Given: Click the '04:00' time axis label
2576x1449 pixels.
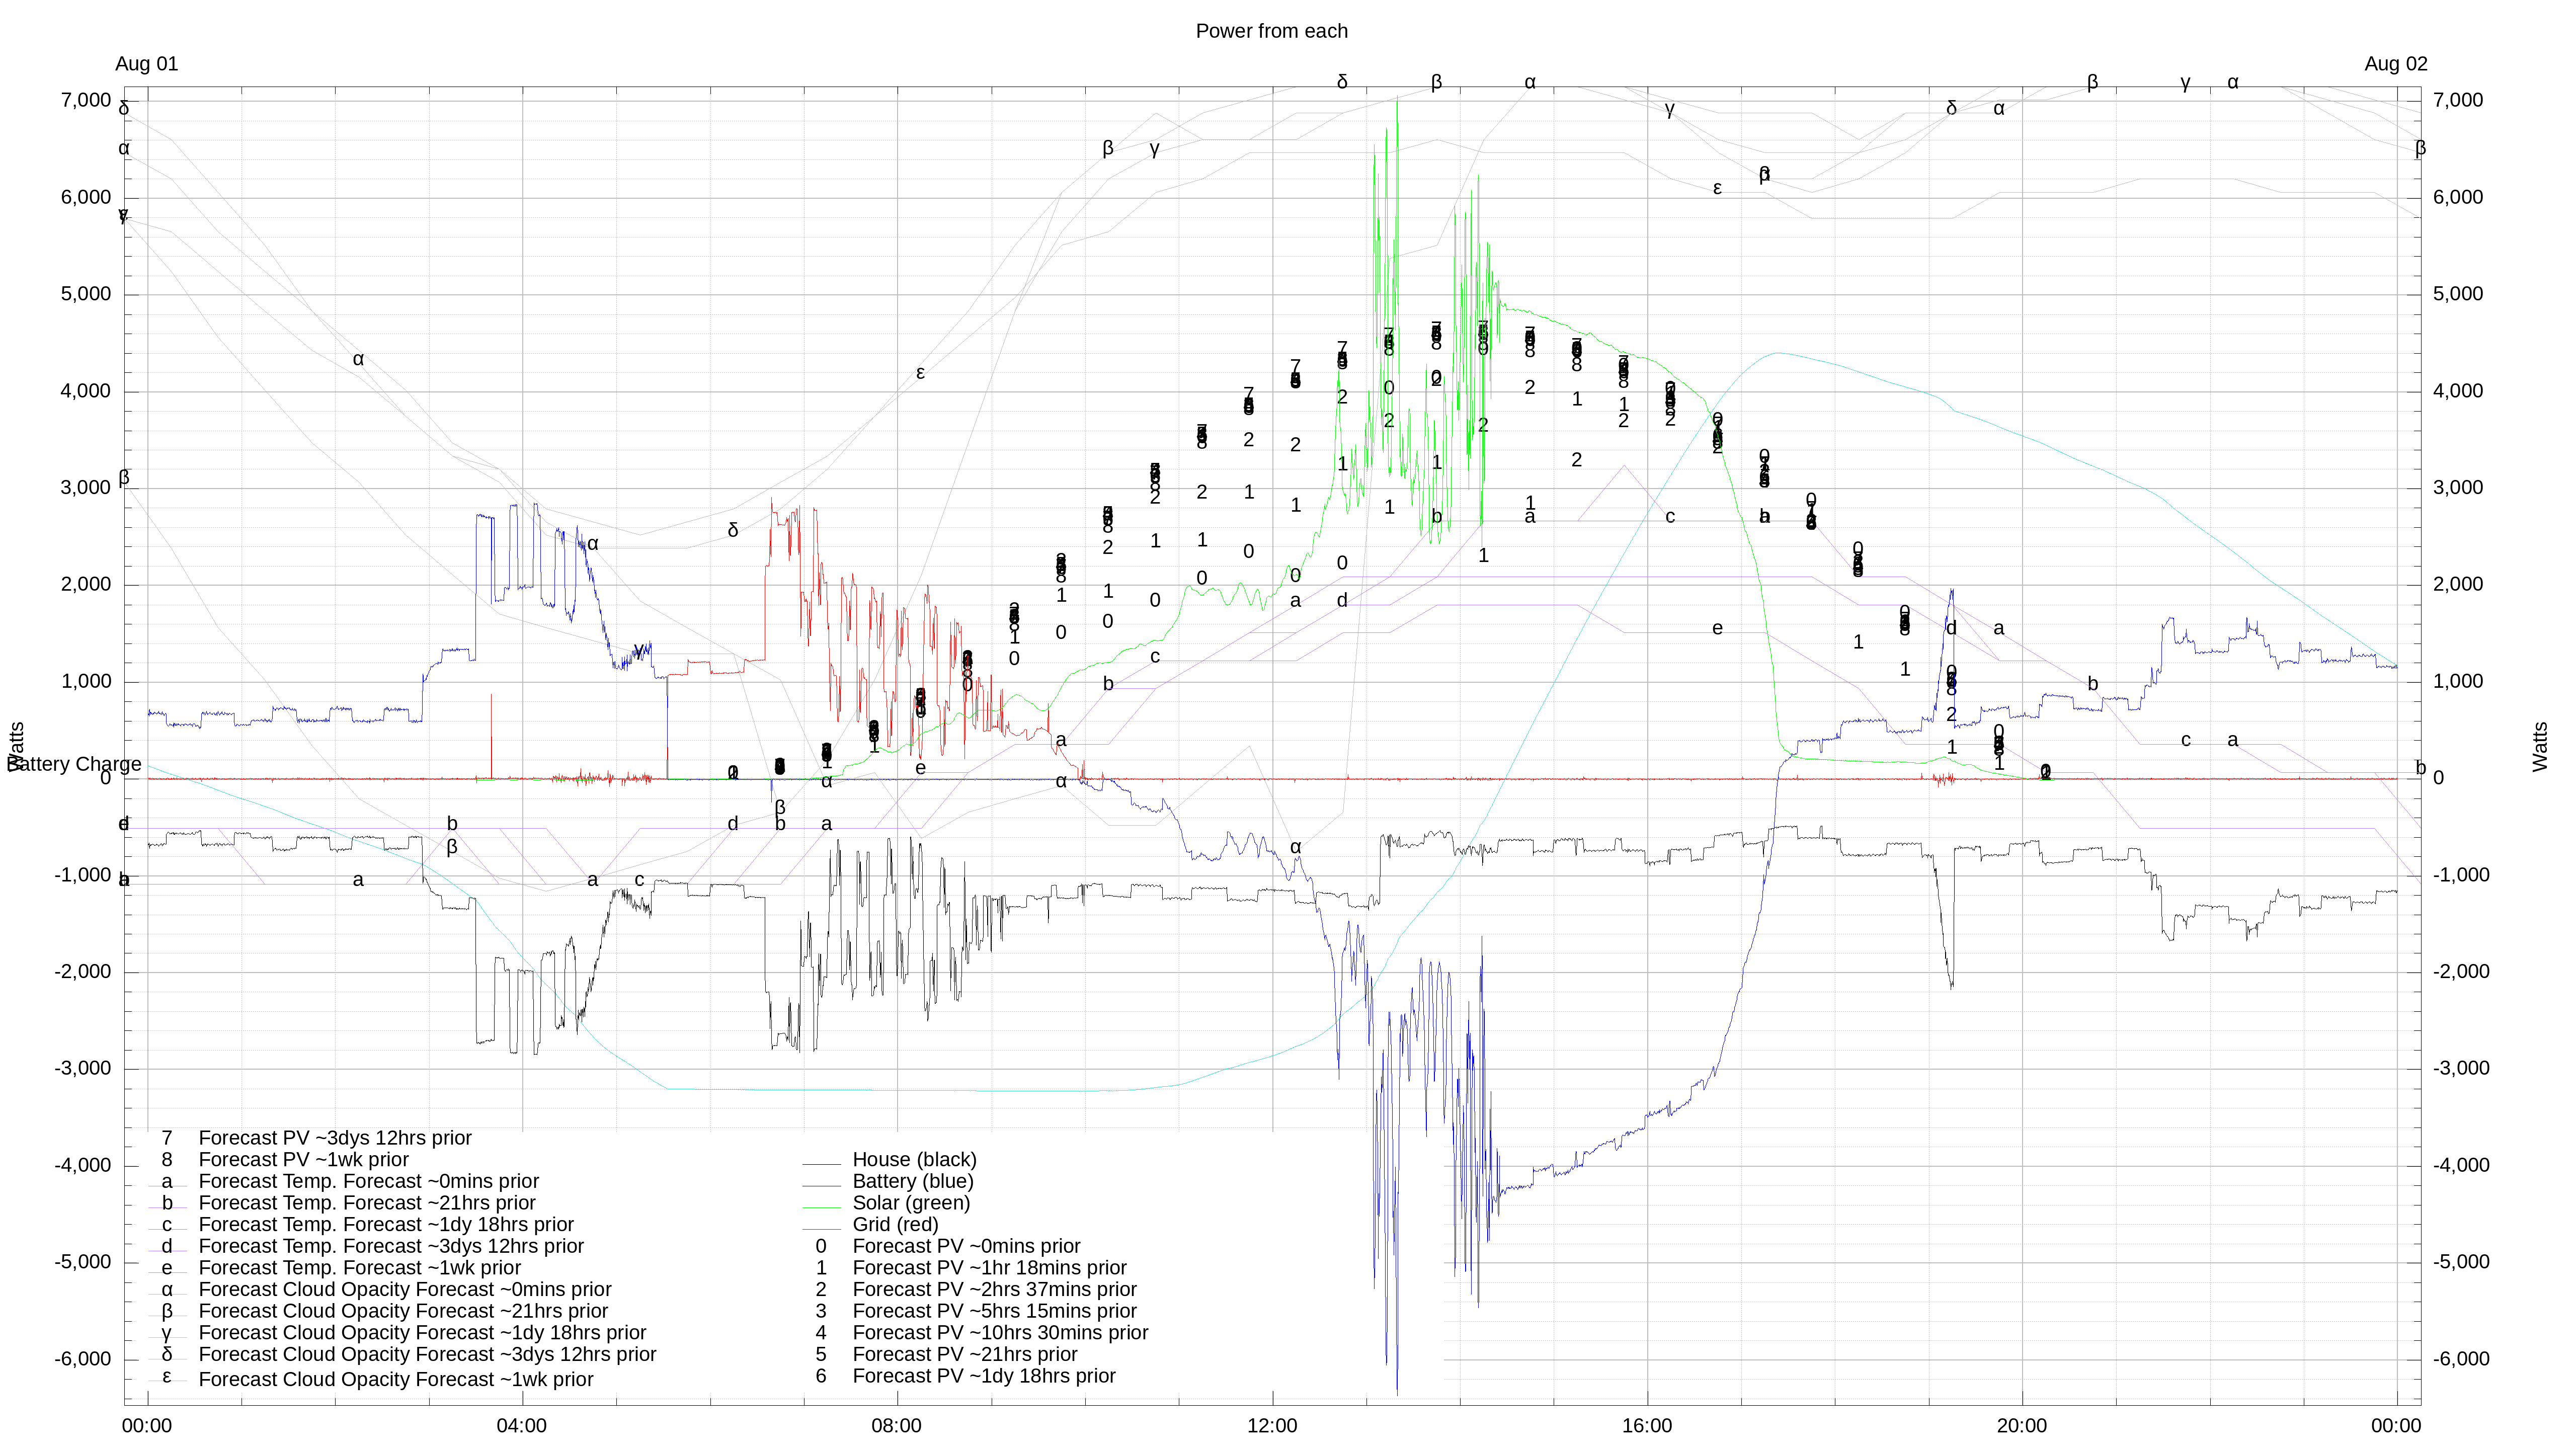Looking at the screenshot, I should click(x=521, y=1426).
